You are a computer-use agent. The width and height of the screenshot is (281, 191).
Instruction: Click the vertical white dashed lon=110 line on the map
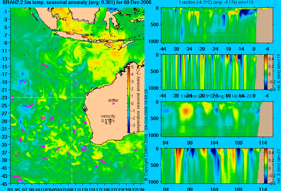point(72,95)
